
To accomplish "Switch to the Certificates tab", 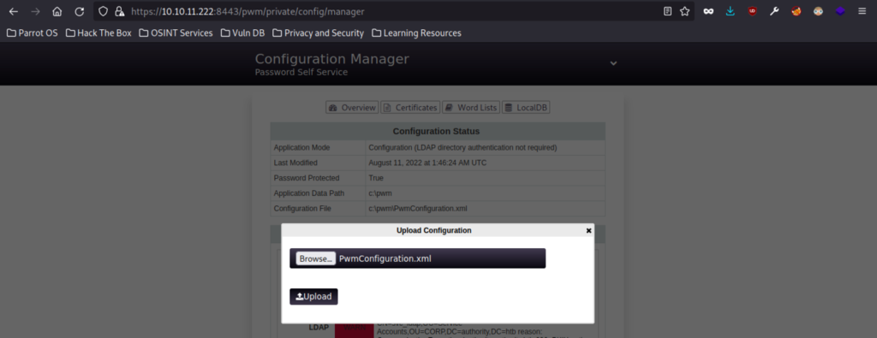I will coord(410,107).
